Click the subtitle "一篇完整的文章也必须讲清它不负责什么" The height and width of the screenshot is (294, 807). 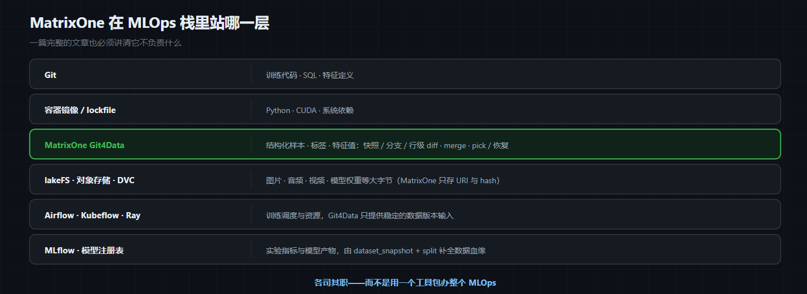tap(105, 42)
